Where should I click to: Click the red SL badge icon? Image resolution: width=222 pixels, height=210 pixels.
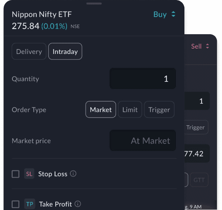[x=29, y=174]
